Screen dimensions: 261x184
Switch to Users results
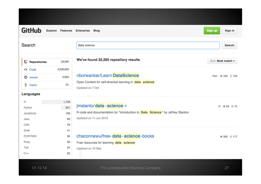47,85
